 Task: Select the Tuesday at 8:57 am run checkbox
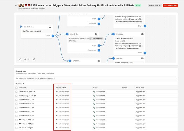(x=17, y=100)
